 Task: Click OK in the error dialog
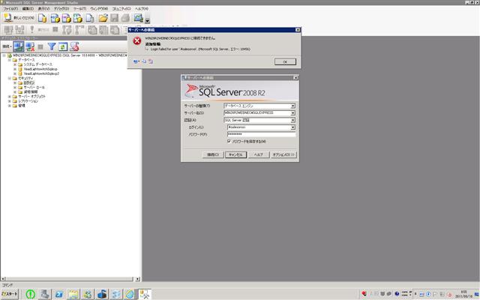(284, 61)
